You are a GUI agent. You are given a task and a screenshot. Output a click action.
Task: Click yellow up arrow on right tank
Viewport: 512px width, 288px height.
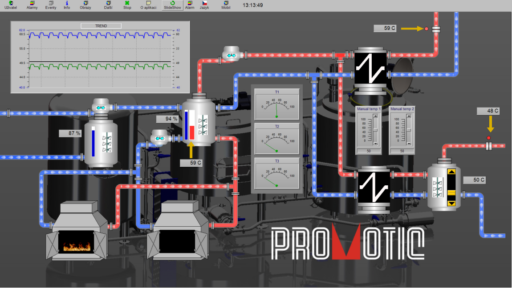click(x=451, y=172)
